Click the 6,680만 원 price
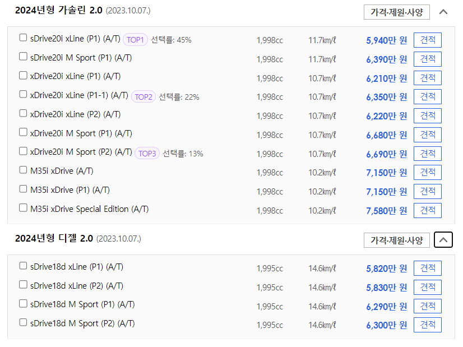 click(x=387, y=135)
